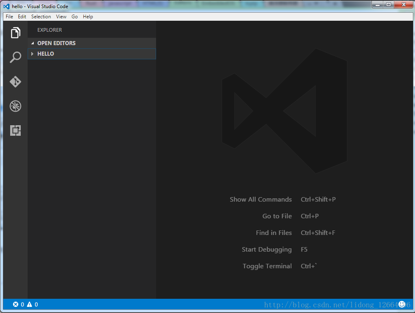Click the F5 shortcut text
Viewport: 415px width, 313px height.
(304, 249)
